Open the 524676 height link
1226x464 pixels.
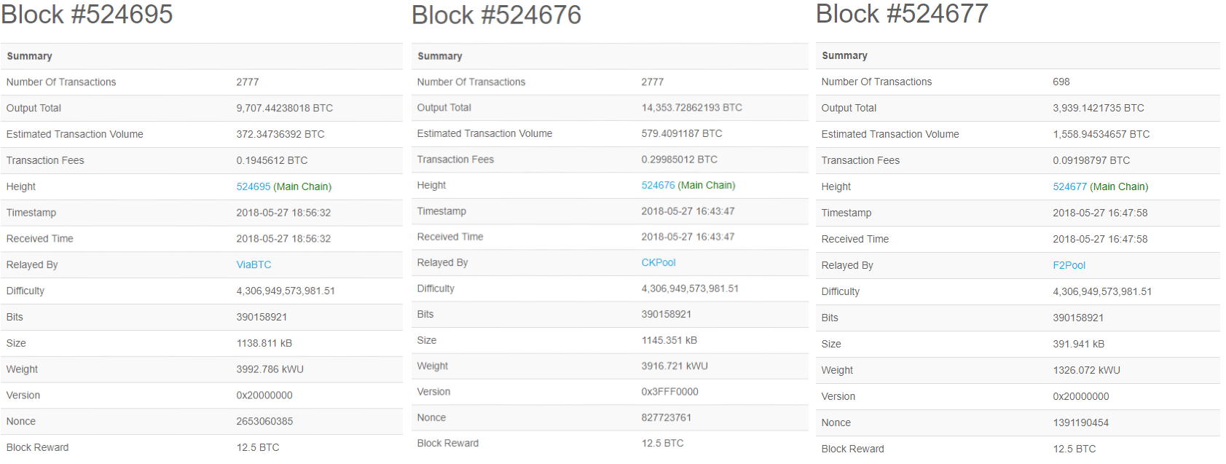(658, 185)
